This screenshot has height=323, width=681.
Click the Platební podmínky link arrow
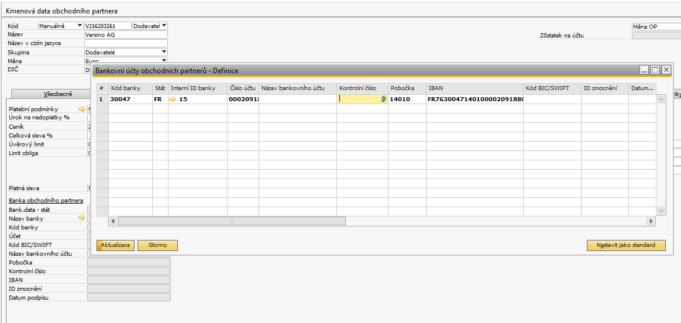click(82, 109)
